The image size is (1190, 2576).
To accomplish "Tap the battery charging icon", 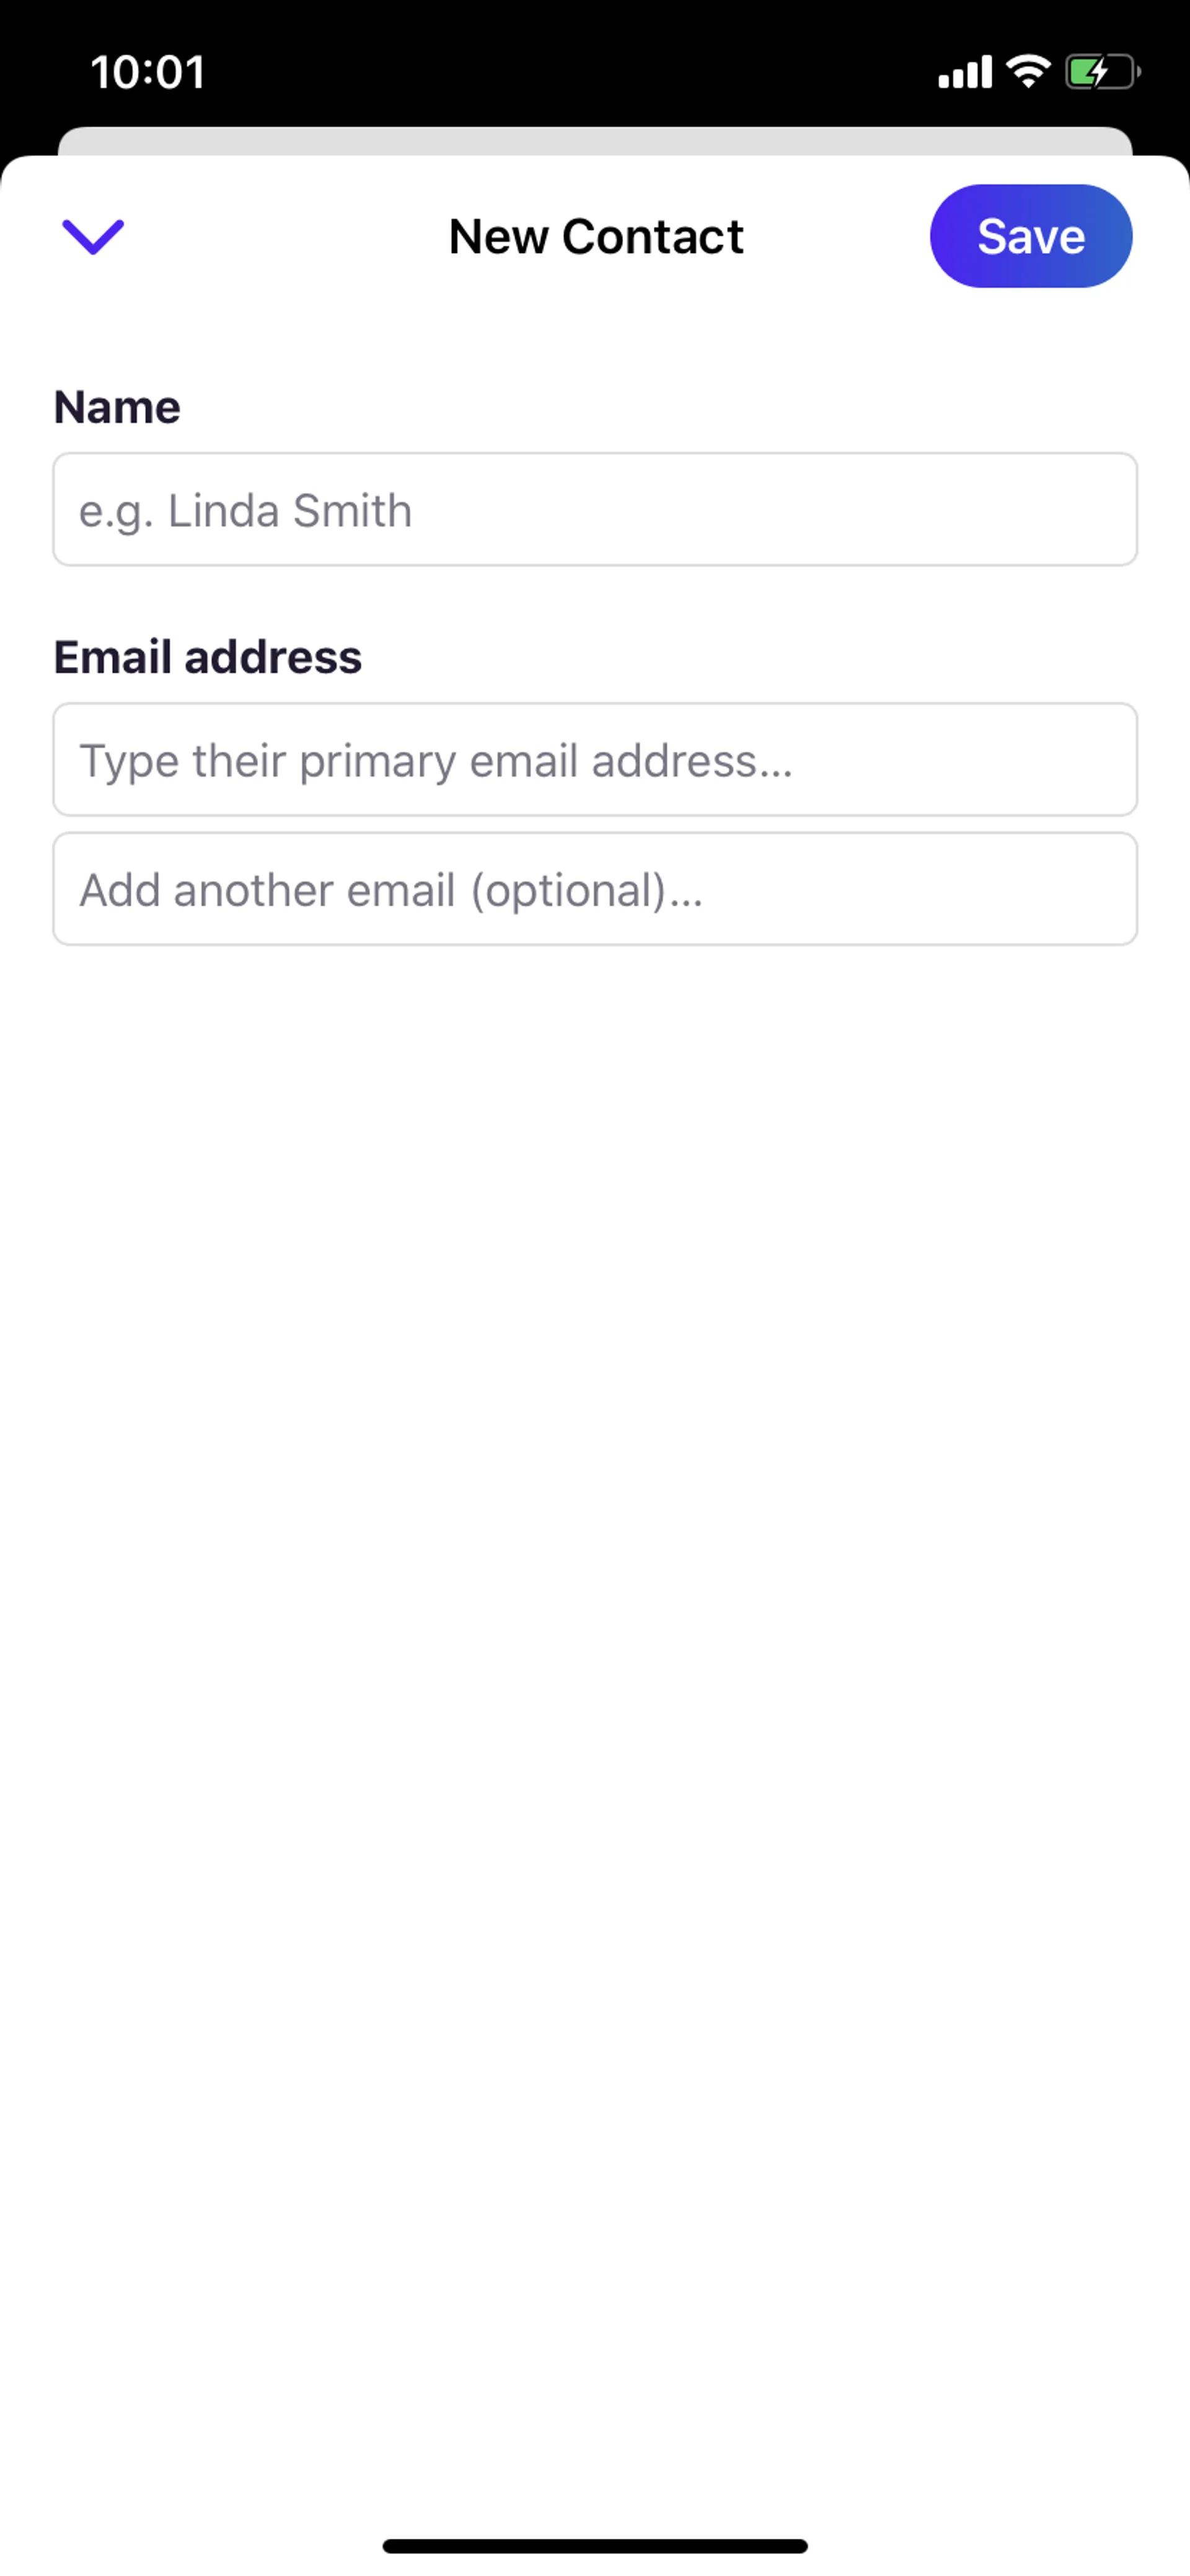I will 1102,72.
